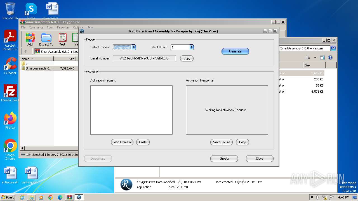Click the keygen Close button

260,159
